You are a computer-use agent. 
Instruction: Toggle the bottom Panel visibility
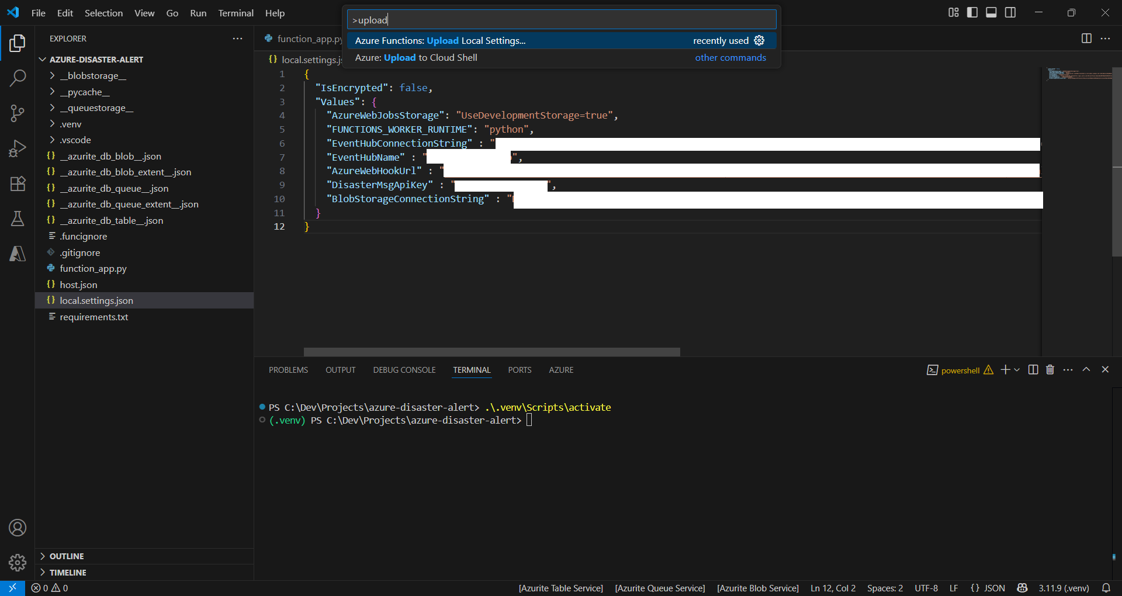(x=991, y=13)
